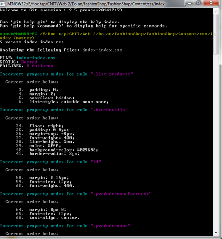Click the vertical scrollbar thumb
The height and width of the screenshot is (239, 222).
pos(216,34)
